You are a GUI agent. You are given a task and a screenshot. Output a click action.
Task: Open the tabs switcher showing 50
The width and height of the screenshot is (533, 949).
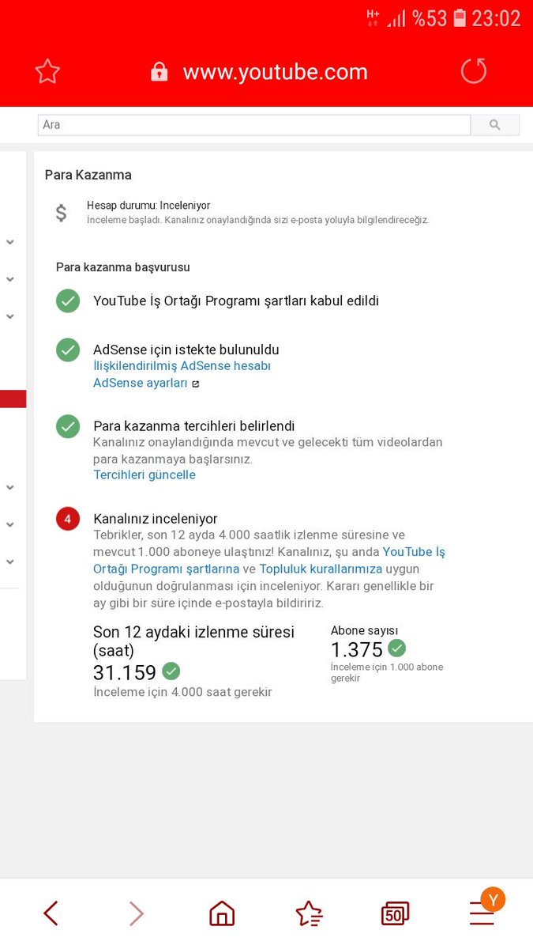click(x=395, y=914)
